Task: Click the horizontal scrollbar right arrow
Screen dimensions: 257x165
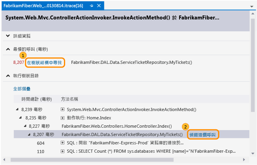Action: point(244,159)
